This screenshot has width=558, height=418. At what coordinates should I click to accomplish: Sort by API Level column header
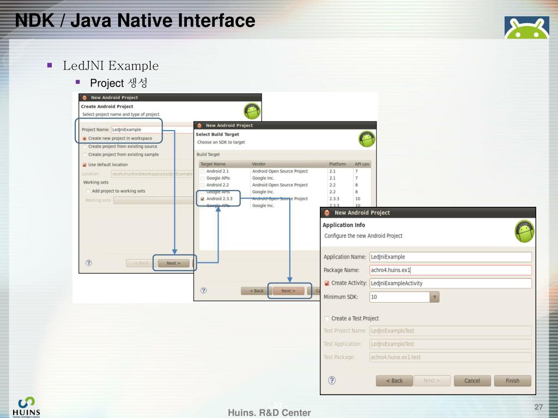(x=362, y=164)
